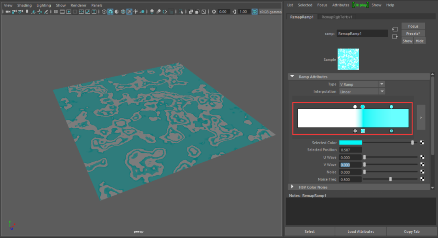
Task: Open the Type dropdown showing V Ramp
Action: tap(362, 84)
